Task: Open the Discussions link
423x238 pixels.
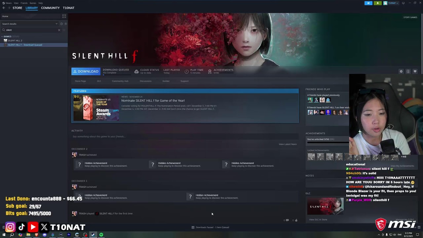Action: pos(145,81)
